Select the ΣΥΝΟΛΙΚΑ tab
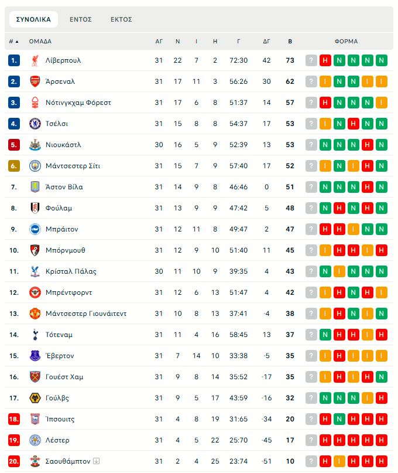Screen dimensions: 398x473 tap(33, 19)
